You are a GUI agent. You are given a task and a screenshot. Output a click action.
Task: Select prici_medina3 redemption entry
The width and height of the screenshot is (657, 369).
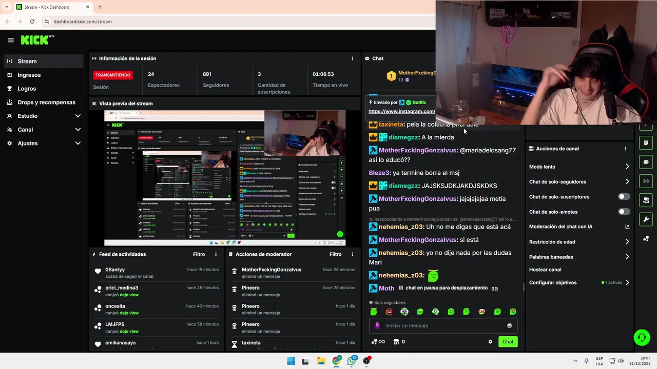tap(157, 291)
